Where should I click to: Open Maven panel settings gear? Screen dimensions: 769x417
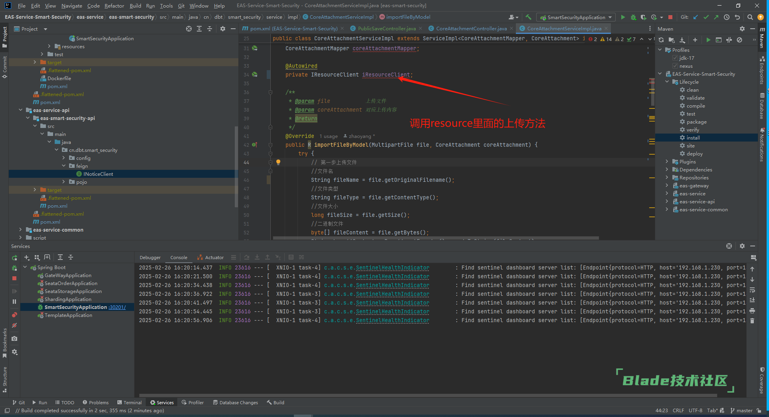(x=742, y=29)
